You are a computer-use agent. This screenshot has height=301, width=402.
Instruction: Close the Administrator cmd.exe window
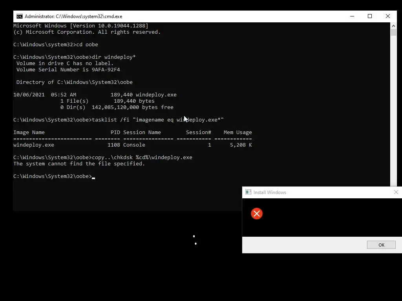tap(387, 16)
